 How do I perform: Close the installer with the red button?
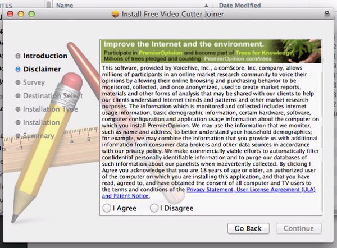click(x=11, y=12)
